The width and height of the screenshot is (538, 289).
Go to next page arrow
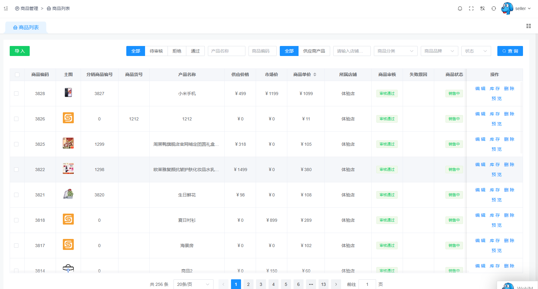pos(336,284)
